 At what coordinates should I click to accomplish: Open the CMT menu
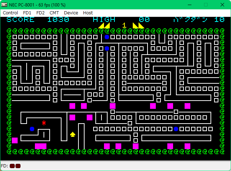(54, 13)
